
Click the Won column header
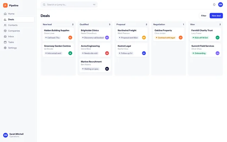pos(192,24)
